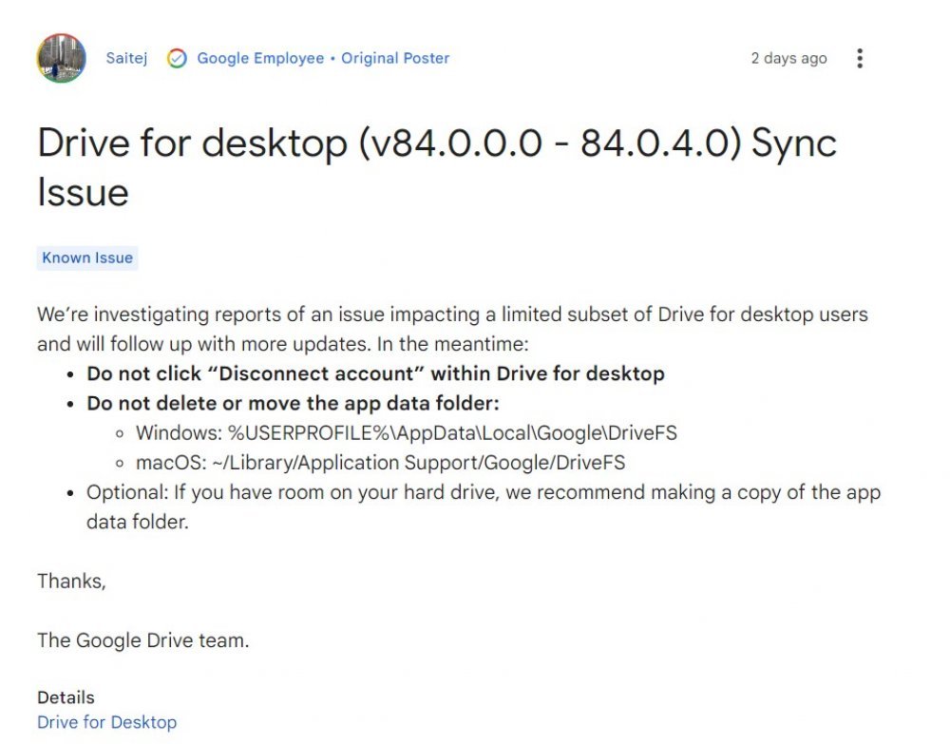Click the macOS Application Support DriveFS path

pyautogui.click(x=380, y=463)
